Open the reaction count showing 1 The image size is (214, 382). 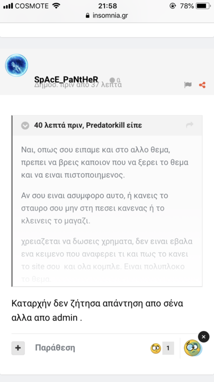pos(168,348)
